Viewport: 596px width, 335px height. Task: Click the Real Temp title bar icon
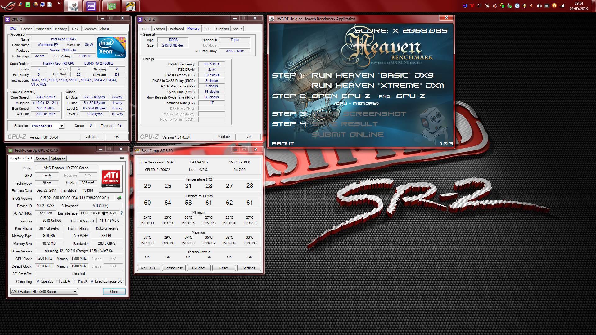coord(137,150)
